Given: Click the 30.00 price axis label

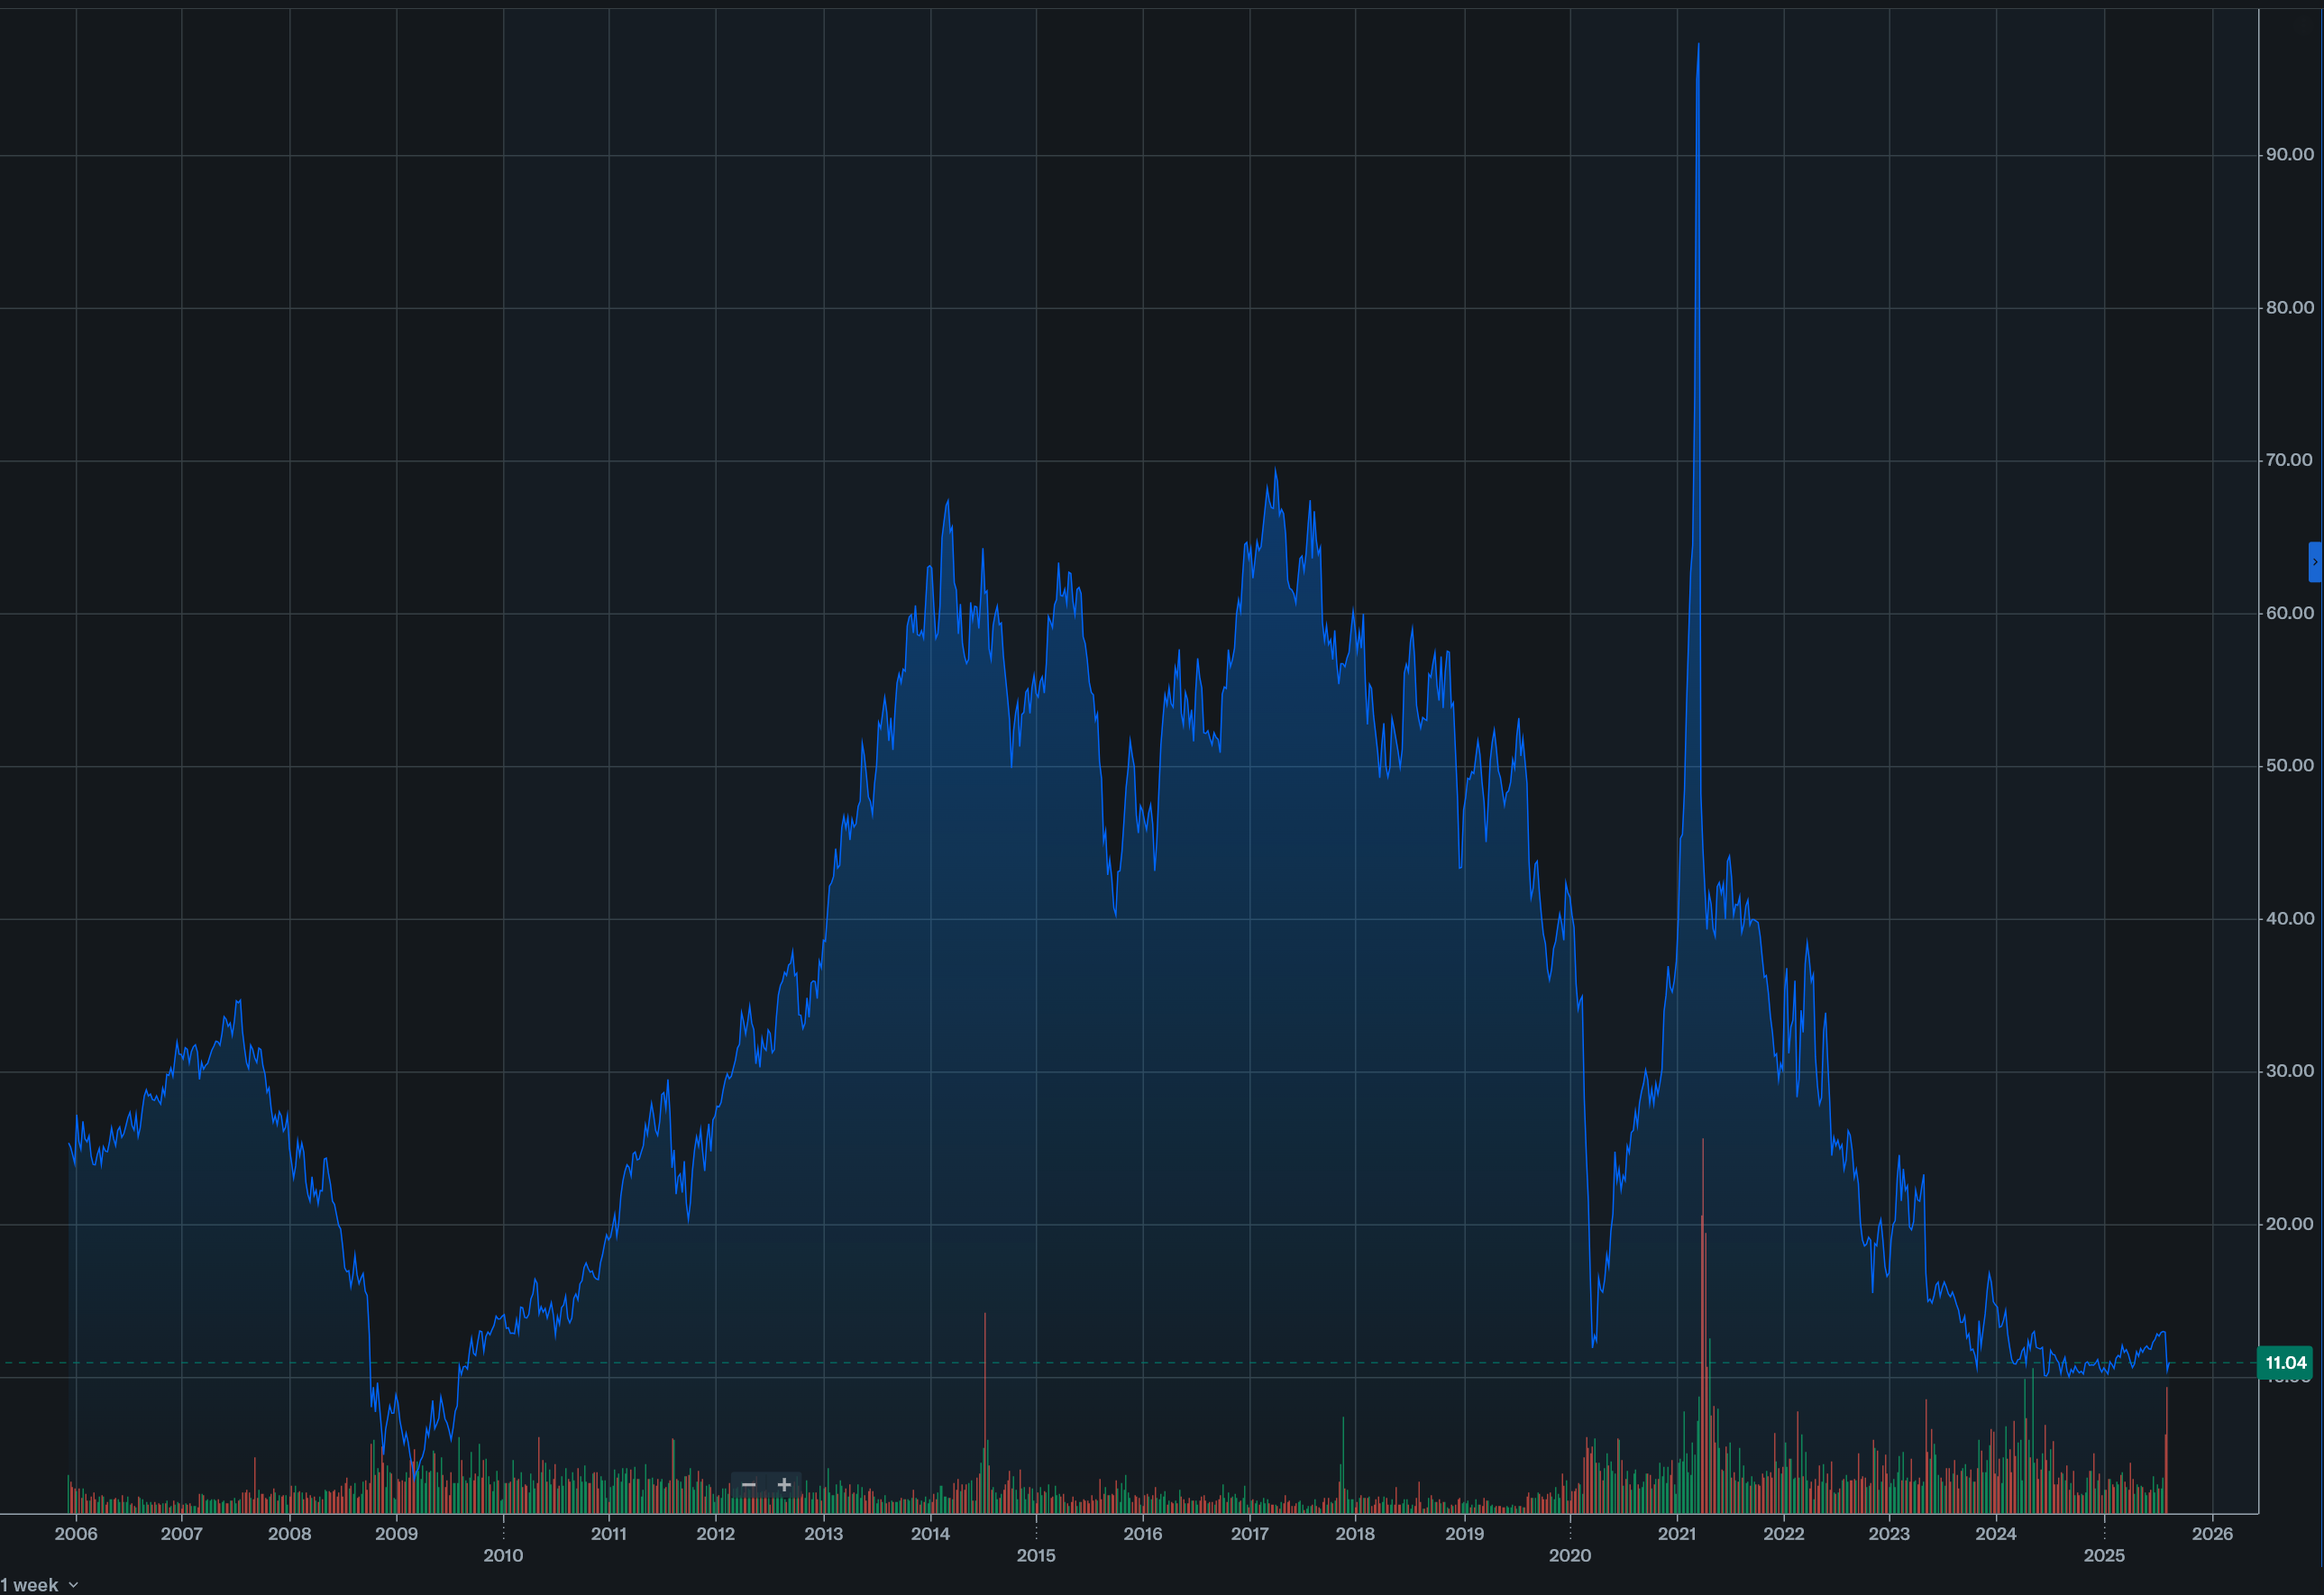Looking at the screenshot, I should [2289, 1071].
